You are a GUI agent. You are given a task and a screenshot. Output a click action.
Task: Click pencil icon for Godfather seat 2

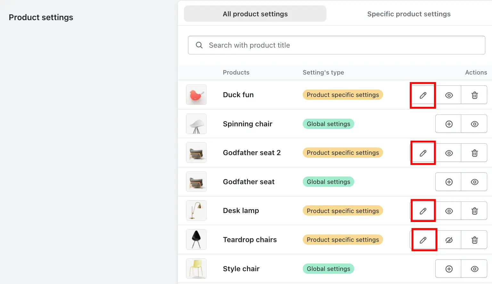click(423, 153)
